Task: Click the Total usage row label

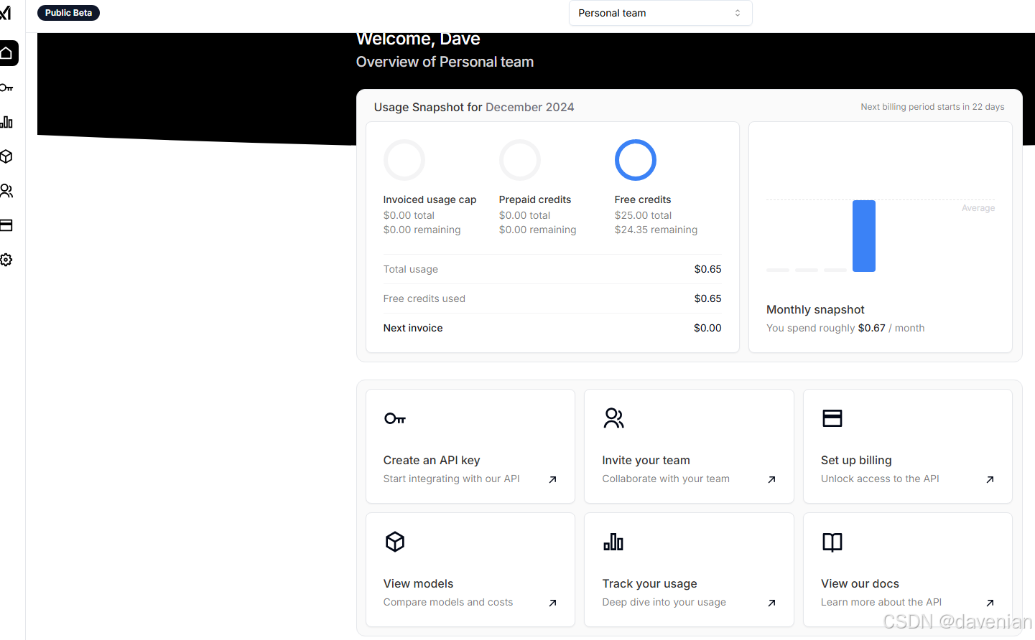Action: pyautogui.click(x=411, y=269)
